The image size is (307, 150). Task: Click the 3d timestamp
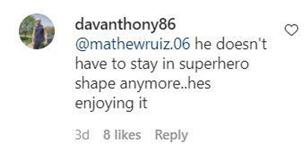tap(82, 135)
